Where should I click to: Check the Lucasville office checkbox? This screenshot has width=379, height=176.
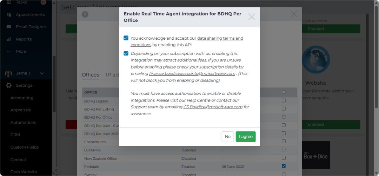284,150
